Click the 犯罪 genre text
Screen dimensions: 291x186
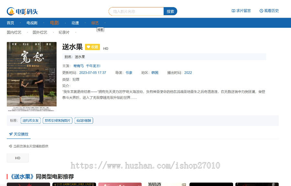pos(76,79)
